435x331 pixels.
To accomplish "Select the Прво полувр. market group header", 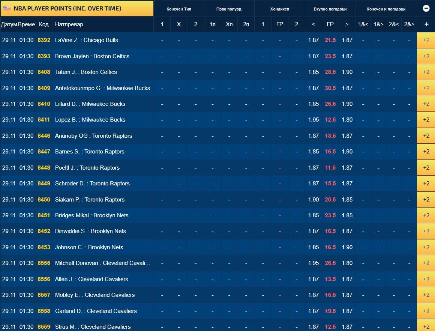I will 229,9.
